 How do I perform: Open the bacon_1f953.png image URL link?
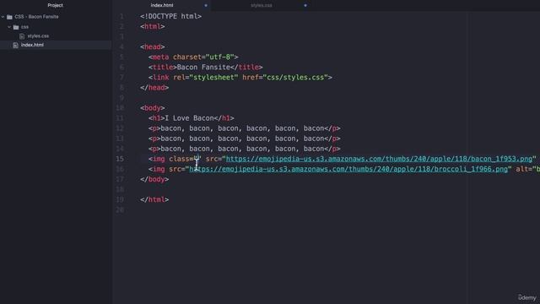click(x=379, y=159)
